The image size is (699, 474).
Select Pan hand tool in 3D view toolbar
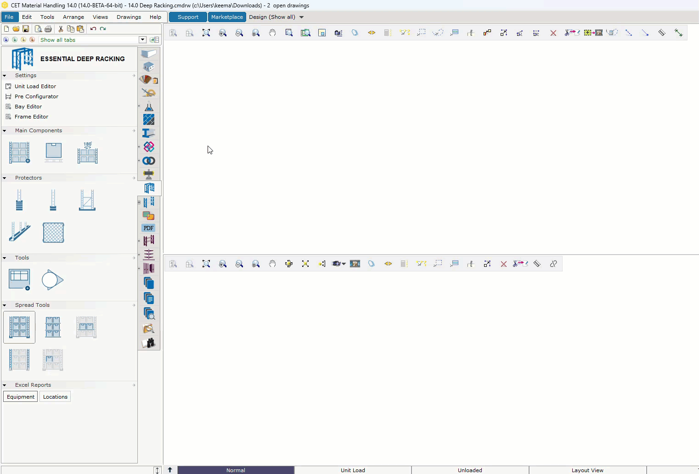coord(272,264)
